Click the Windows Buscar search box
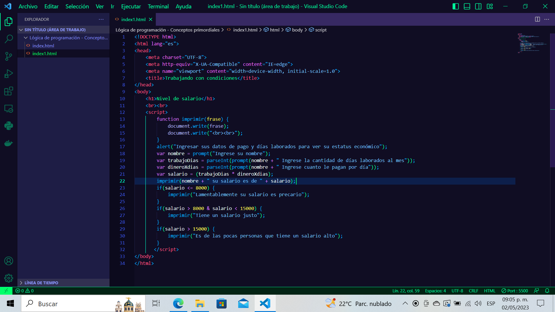The image size is (555, 312). point(83,303)
